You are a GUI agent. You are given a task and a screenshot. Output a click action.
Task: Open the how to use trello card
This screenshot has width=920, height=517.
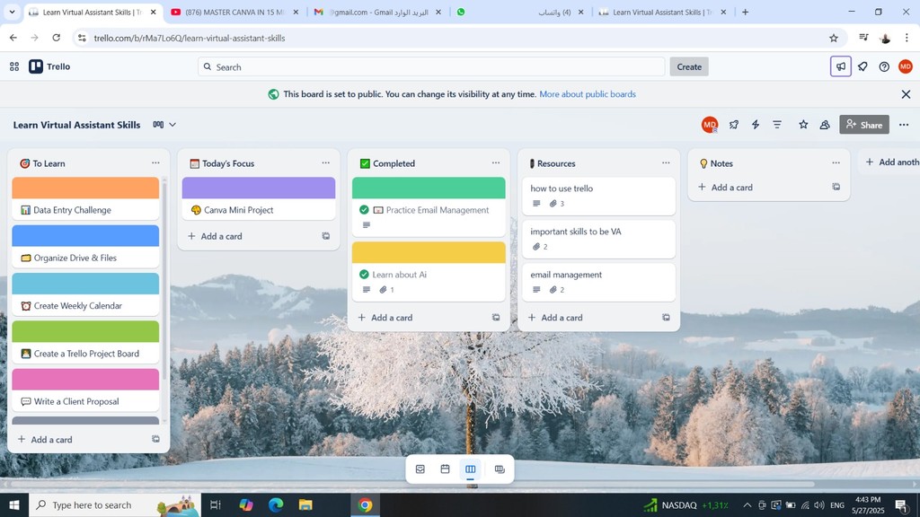point(599,196)
